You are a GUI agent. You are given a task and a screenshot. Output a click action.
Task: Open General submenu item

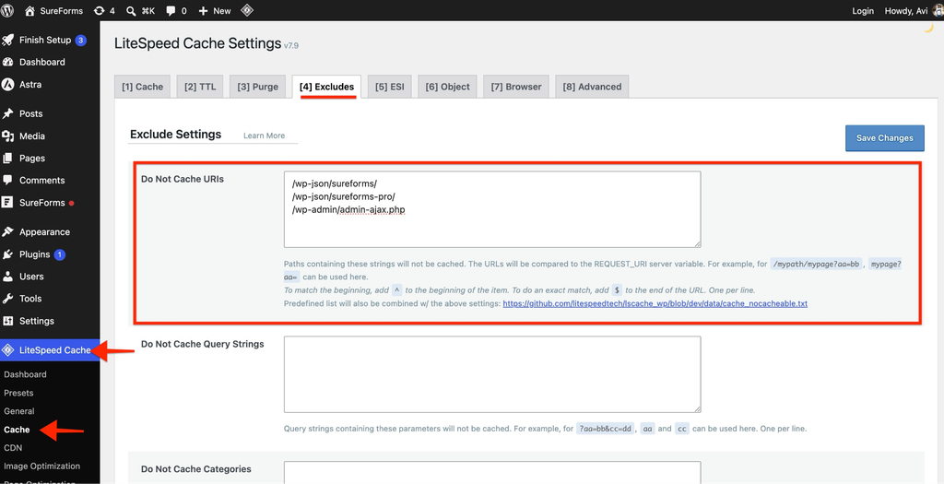(x=19, y=411)
